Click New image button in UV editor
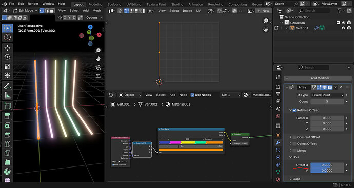The height and width of the screenshot is (188, 354). 263,11
